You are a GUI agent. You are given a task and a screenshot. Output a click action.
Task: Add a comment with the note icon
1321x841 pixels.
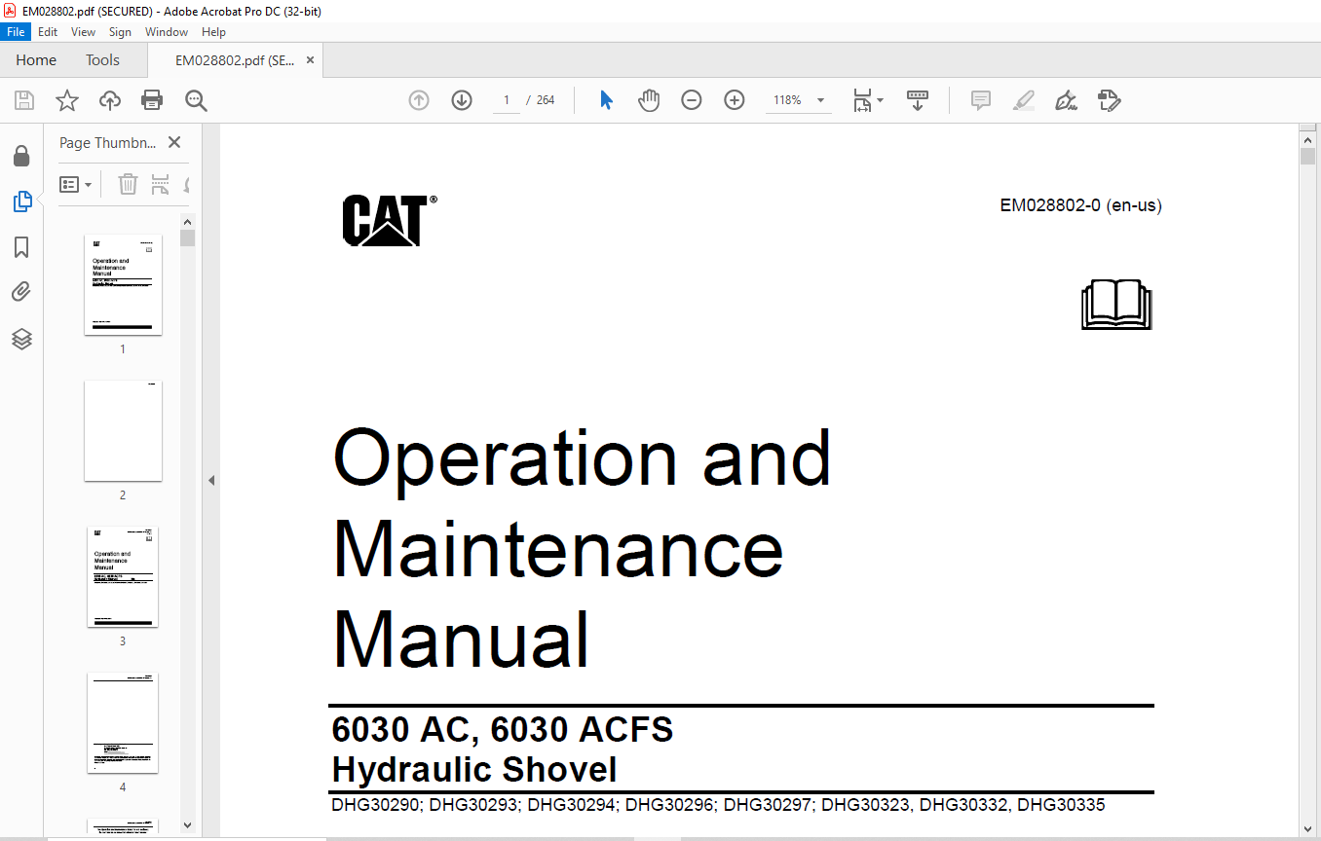pos(981,100)
